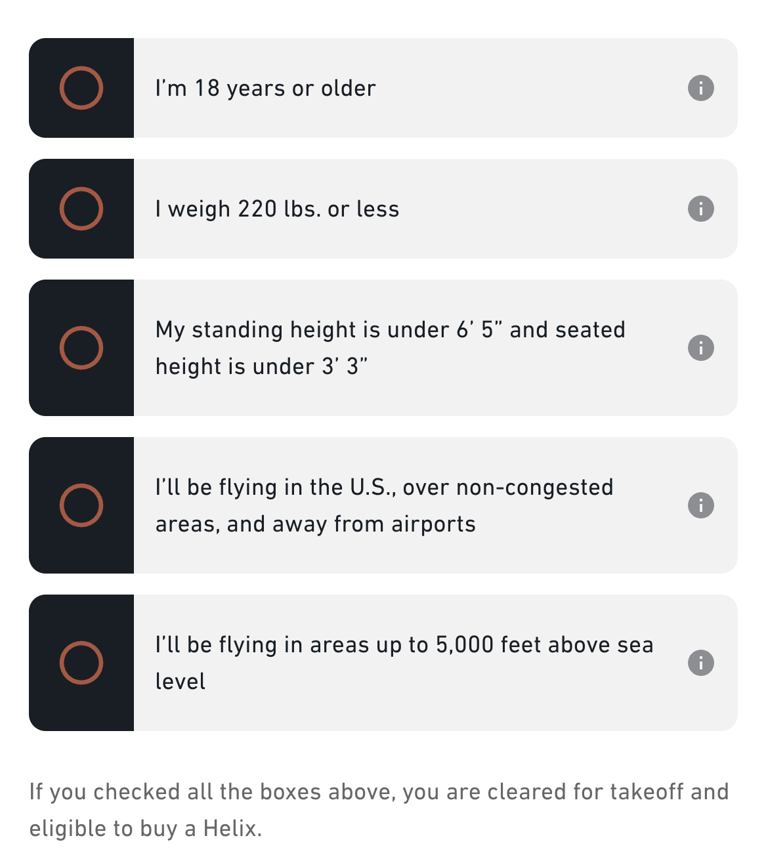768x861 pixels.
Task: Click the "flying in areas up to 5,000 feet" line
Action: pyautogui.click(x=404, y=644)
